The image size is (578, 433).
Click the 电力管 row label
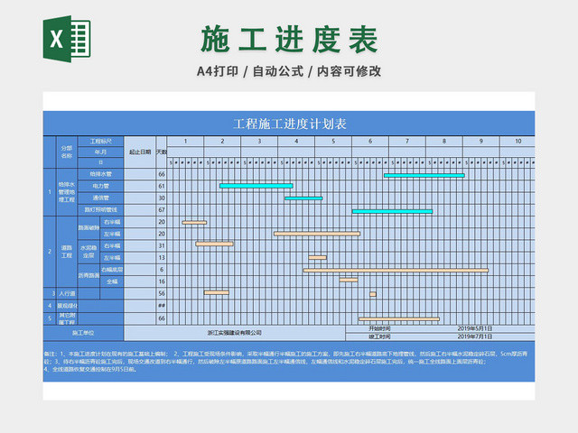100,186
